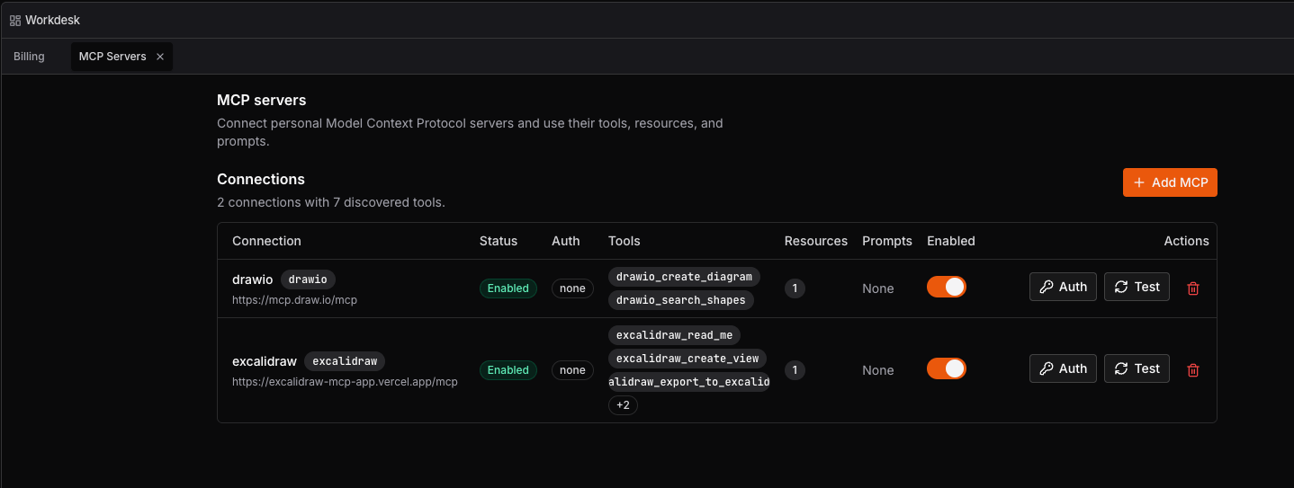The height and width of the screenshot is (488, 1294).
Task: Click the https://mcp.draw.io/mcp URL
Action: pos(295,300)
